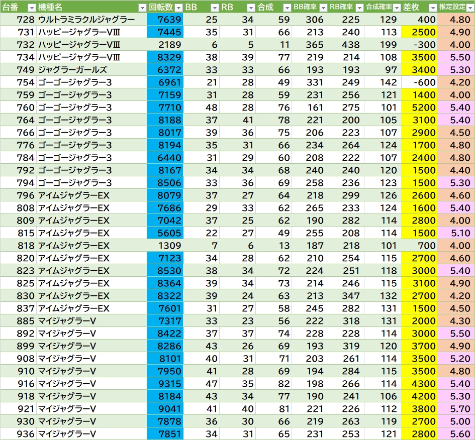Select machine number 892 cell
Screen dimensions: 475x440
(18, 334)
